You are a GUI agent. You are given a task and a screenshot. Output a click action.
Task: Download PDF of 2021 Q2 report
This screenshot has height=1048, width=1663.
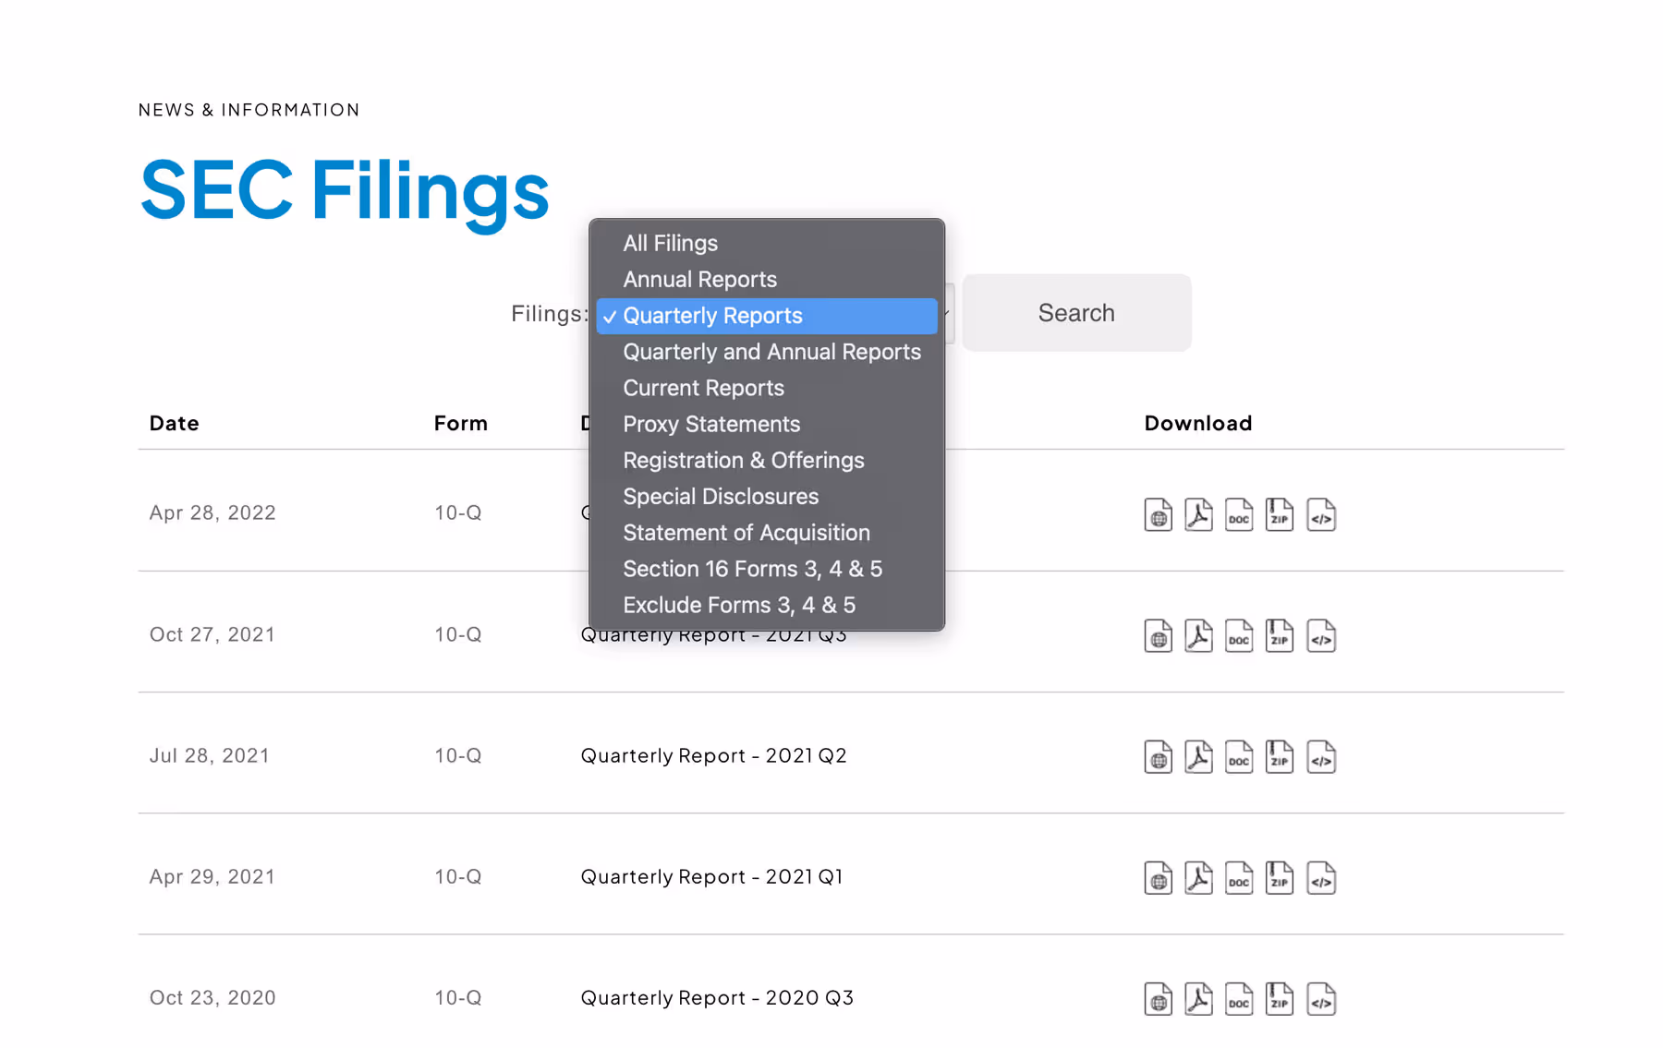tap(1198, 756)
